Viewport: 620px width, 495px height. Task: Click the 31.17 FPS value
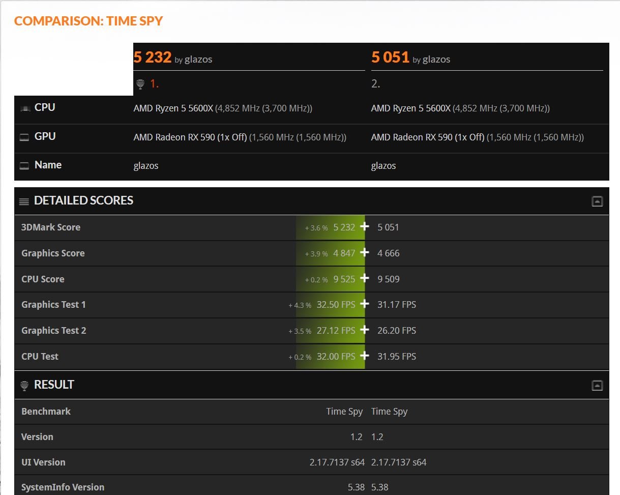point(397,305)
